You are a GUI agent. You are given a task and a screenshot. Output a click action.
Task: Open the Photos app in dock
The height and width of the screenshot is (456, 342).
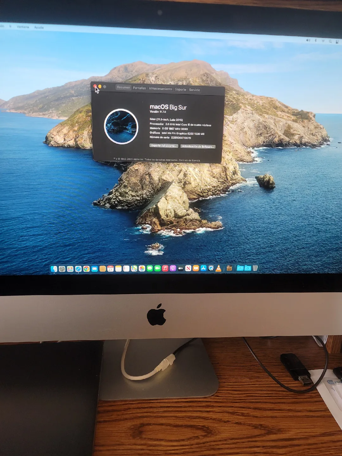pos(142,269)
